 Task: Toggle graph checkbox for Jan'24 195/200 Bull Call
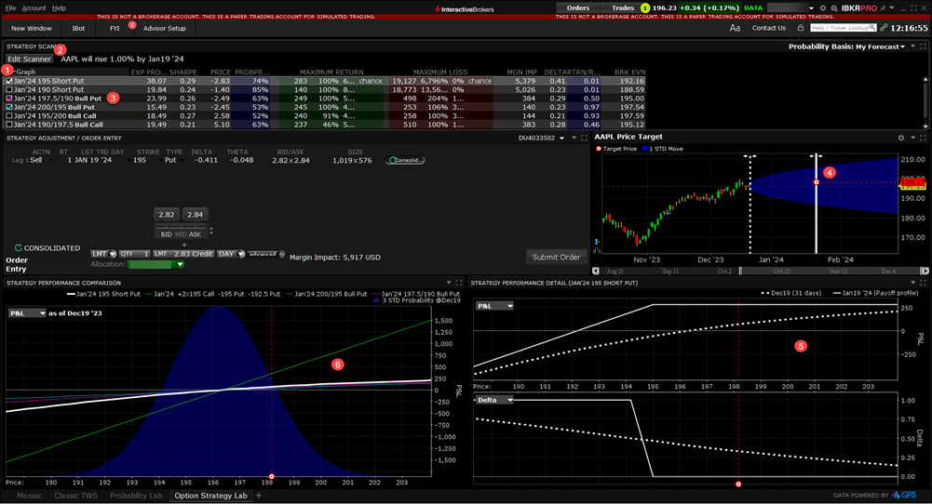(9, 115)
